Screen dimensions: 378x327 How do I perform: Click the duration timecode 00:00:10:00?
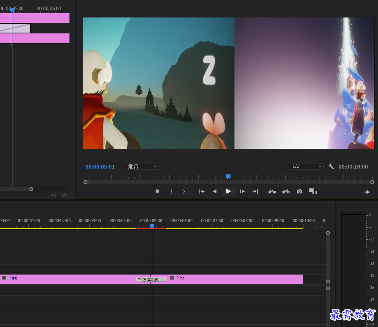click(353, 167)
